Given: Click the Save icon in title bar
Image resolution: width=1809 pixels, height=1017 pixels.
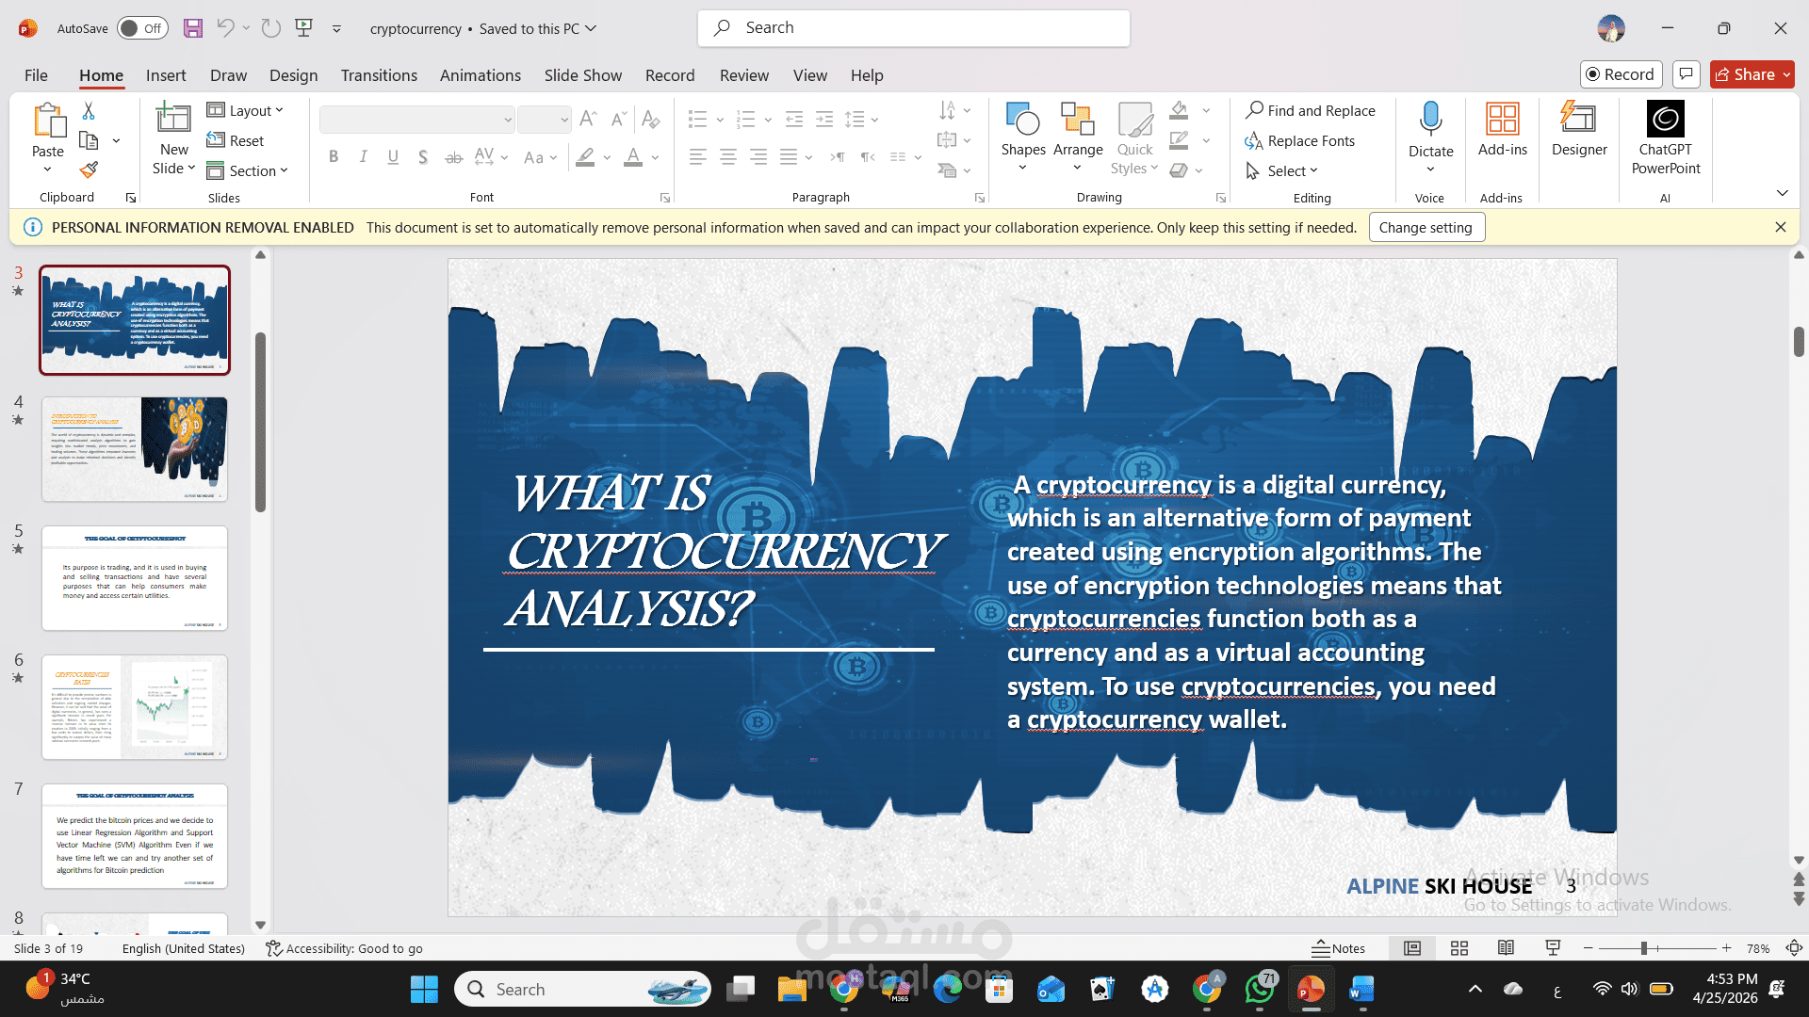Looking at the screenshot, I should [193, 28].
